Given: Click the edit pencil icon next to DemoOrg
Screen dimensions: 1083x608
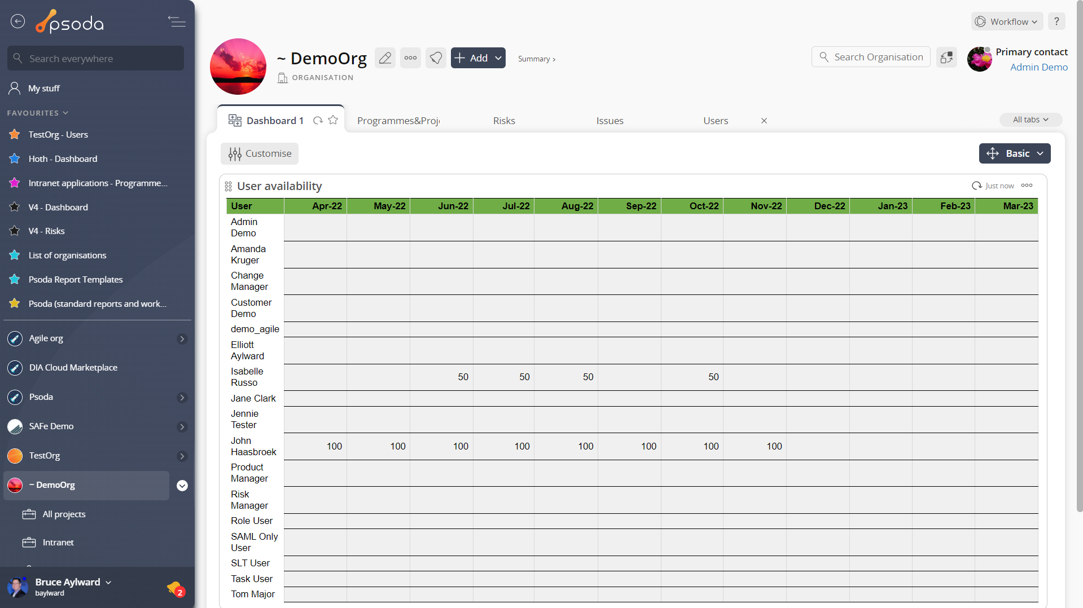Looking at the screenshot, I should pyautogui.click(x=385, y=58).
